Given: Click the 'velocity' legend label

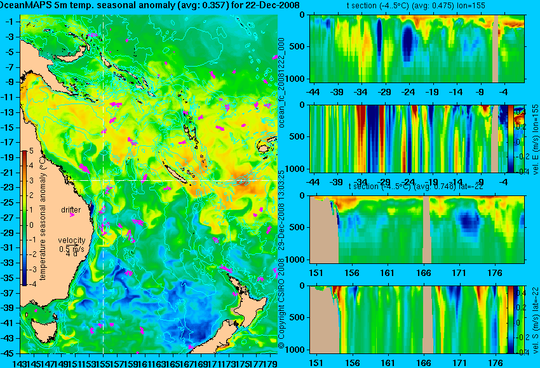Looking at the screenshot, I should [72, 240].
